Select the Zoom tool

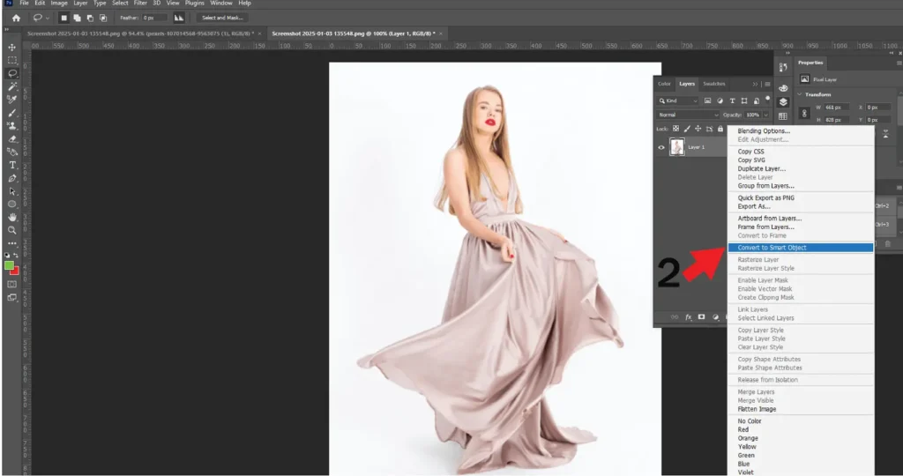[12, 230]
